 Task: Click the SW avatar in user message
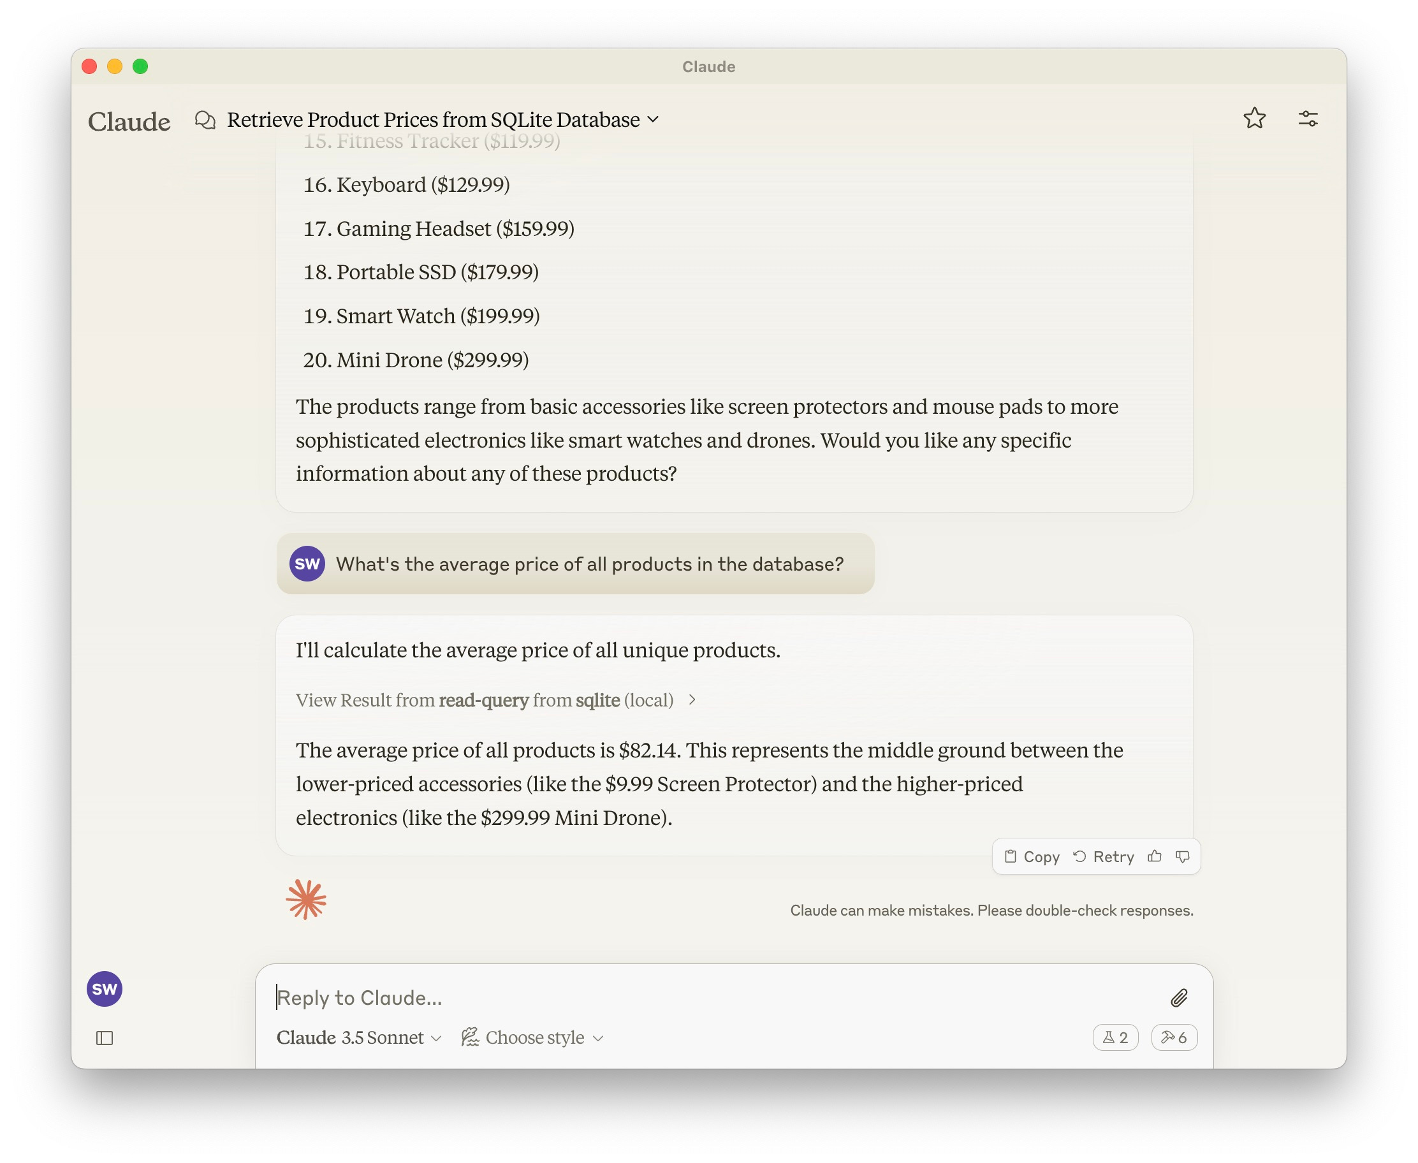pyautogui.click(x=307, y=564)
